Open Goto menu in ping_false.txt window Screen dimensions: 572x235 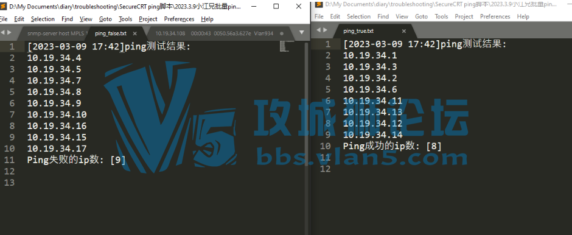pos(105,19)
